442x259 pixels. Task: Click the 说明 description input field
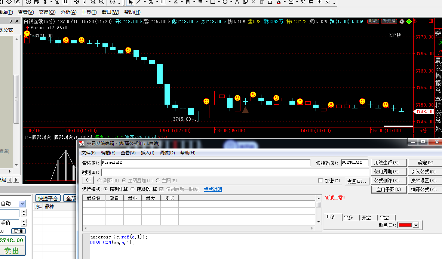pos(234,172)
